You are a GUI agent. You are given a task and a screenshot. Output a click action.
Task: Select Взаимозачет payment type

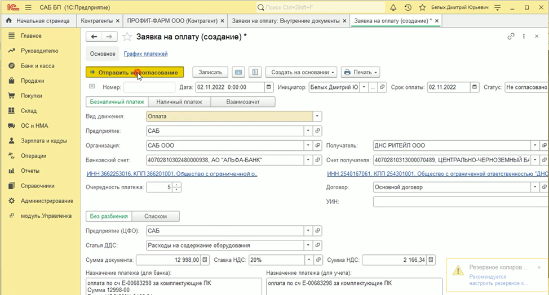[243, 102]
